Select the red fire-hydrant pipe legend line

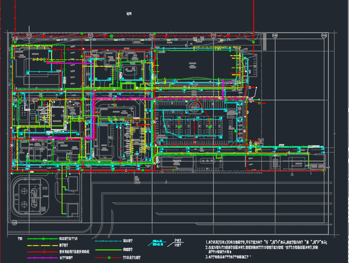click(x=43, y=252)
